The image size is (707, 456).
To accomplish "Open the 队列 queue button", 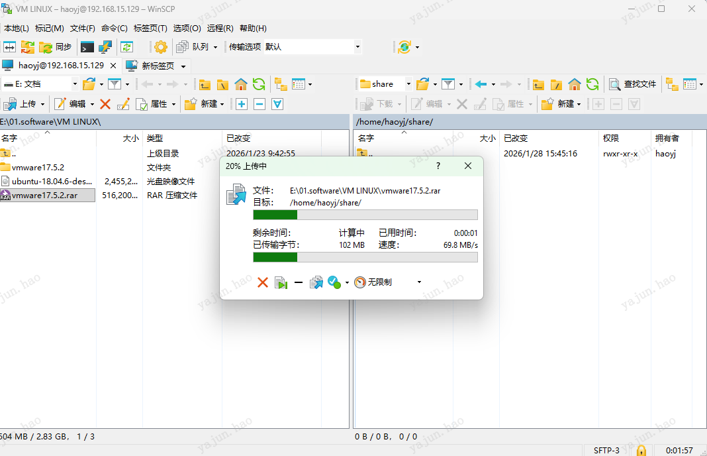I will [x=193, y=46].
